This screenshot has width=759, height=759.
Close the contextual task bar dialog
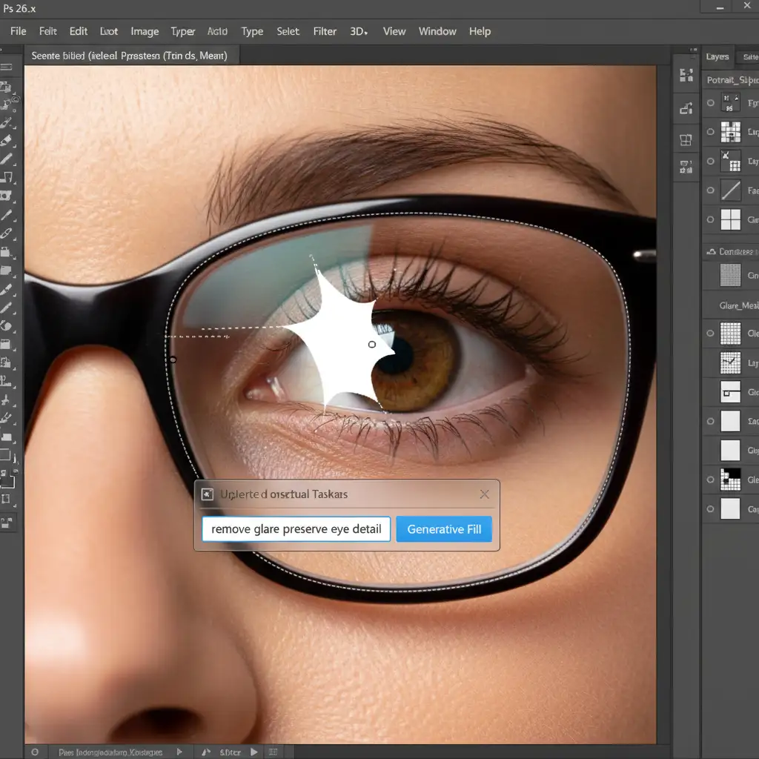pyautogui.click(x=484, y=494)
